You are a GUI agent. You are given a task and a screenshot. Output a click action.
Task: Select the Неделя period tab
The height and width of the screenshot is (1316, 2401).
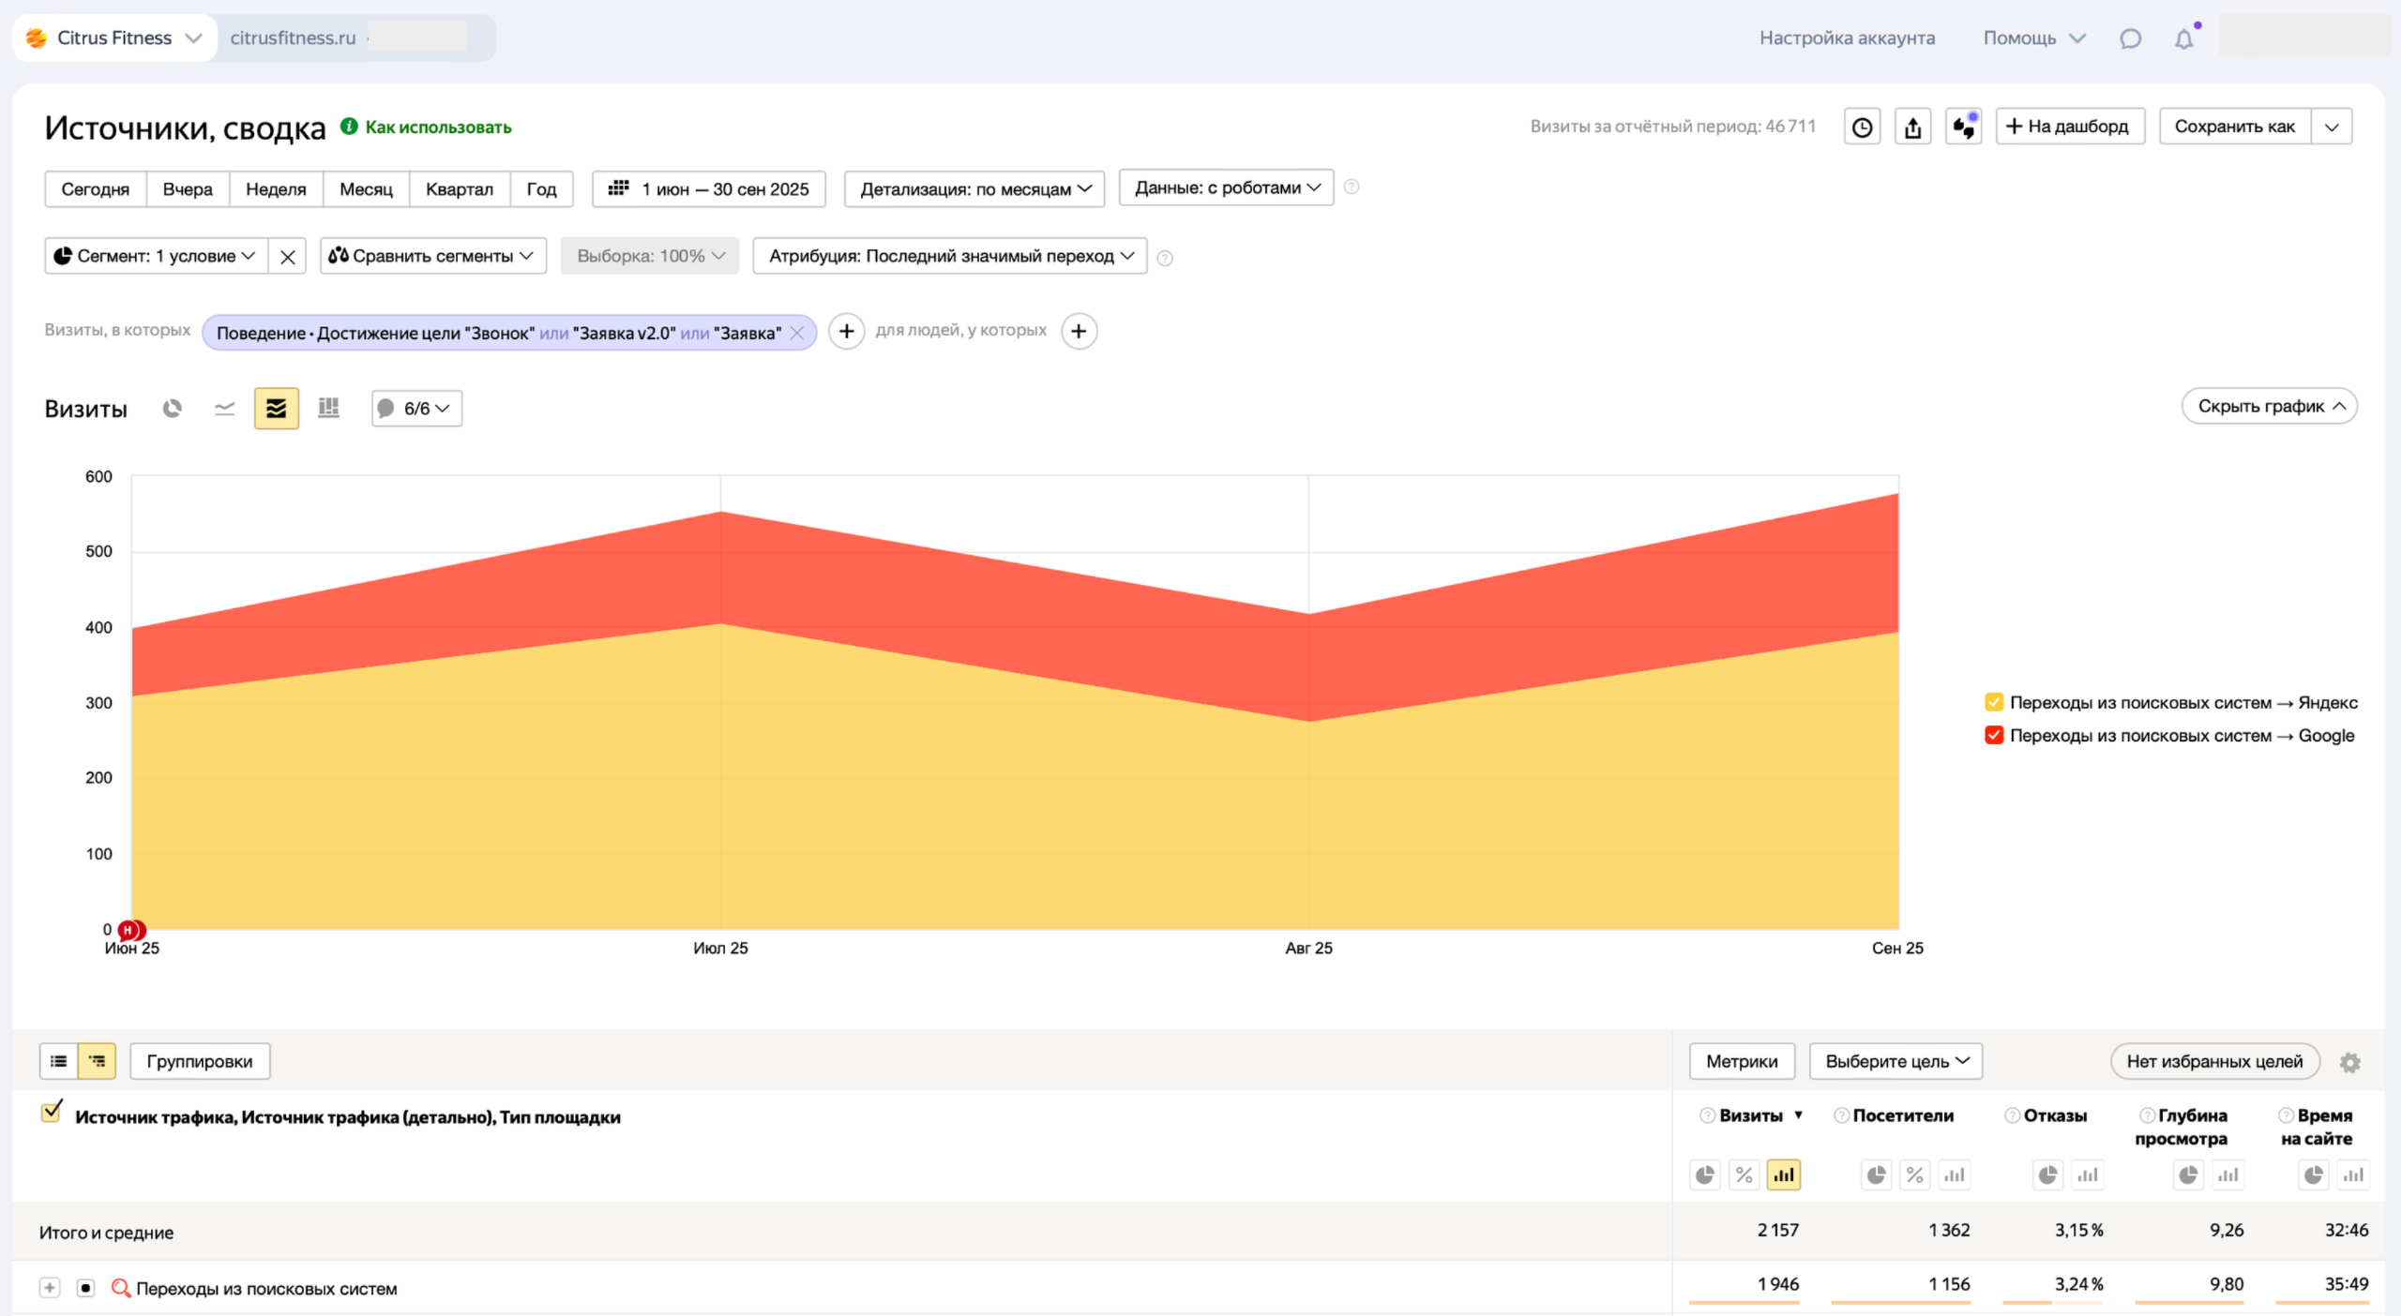pyautogui.click(x=276, y=189)
